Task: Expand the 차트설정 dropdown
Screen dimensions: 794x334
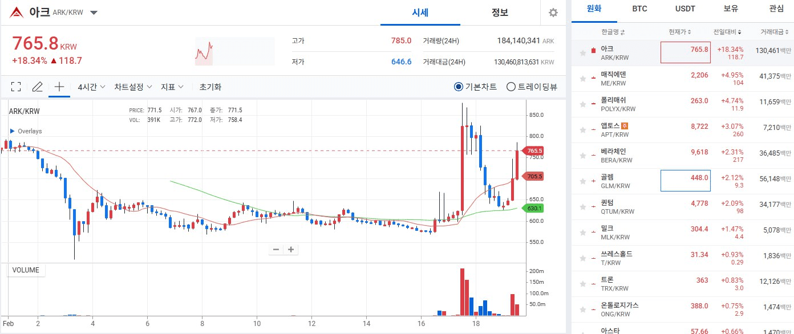Action: coord(133,87)
